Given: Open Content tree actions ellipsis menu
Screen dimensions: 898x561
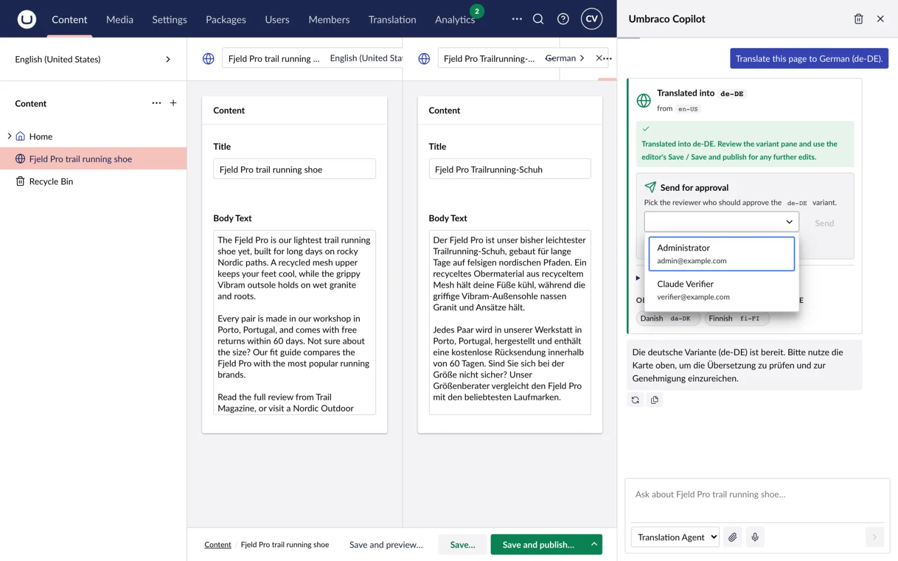Looking at the screenshot, I should pos(157,103).
